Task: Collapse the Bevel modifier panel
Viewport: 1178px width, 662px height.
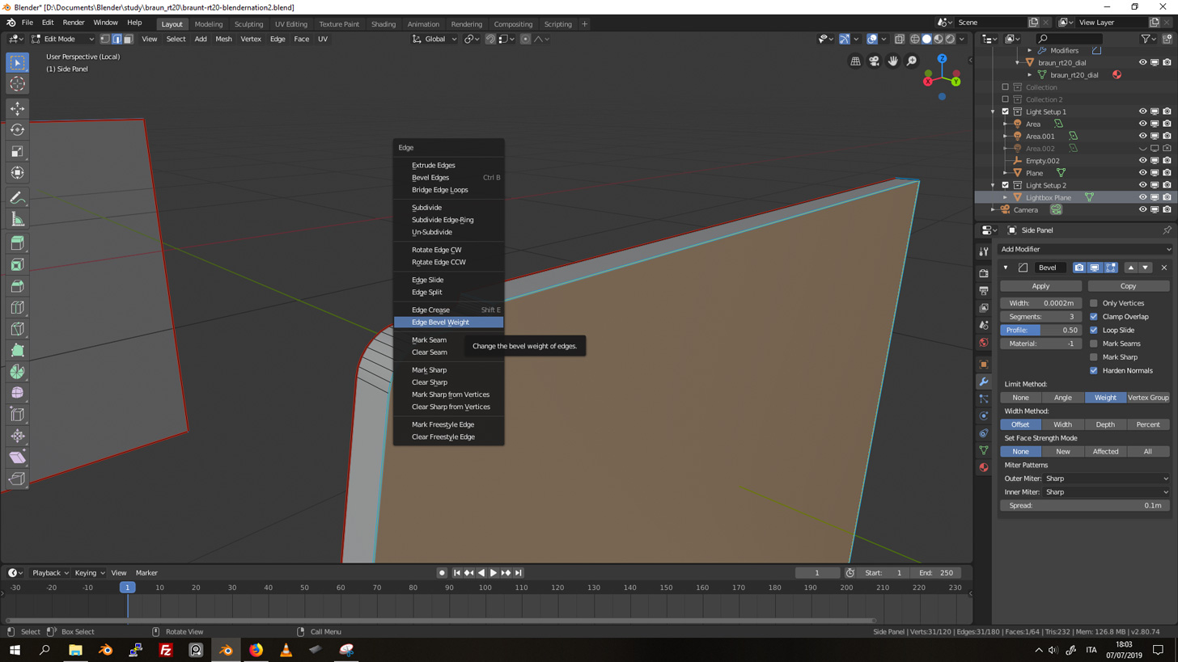Action: click(x=1006, y=268)
